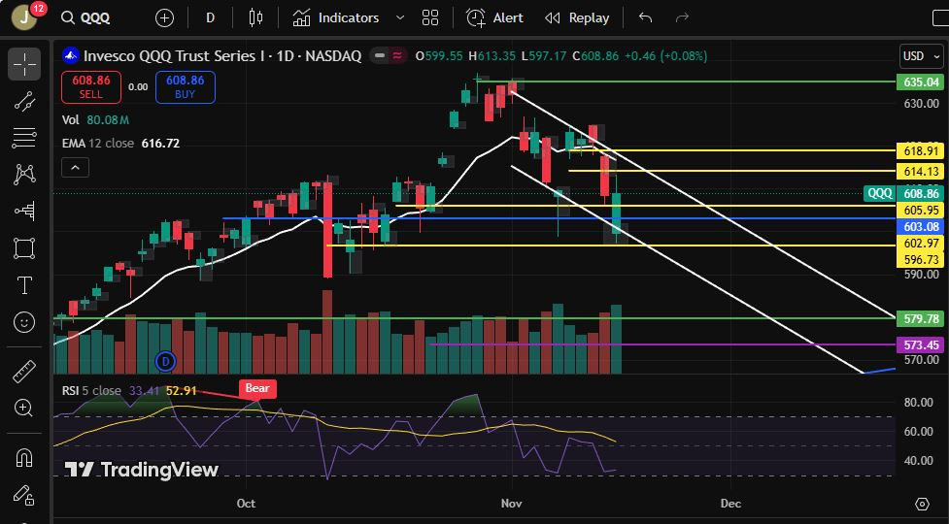
Task: Click the 608.86 SELL button
Action: (90, 87)
